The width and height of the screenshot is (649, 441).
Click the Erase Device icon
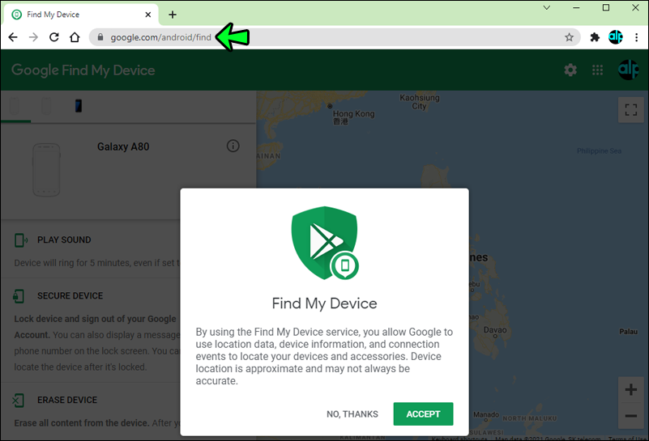18,400
